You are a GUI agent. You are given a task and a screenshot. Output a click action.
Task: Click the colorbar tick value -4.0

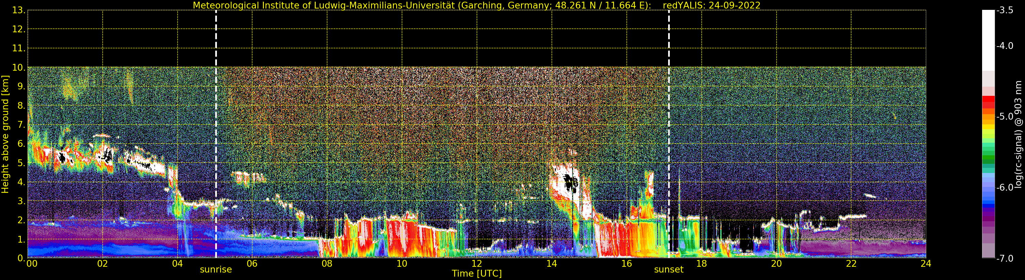pos(1005,46)
